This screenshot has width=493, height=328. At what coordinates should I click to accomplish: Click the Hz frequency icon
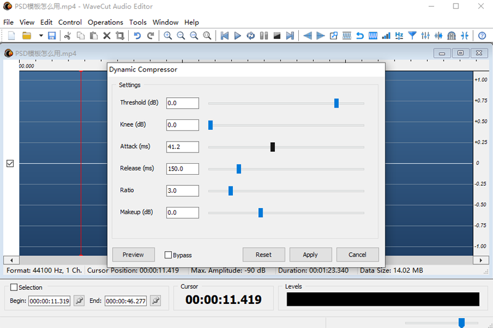coord(399,36)
